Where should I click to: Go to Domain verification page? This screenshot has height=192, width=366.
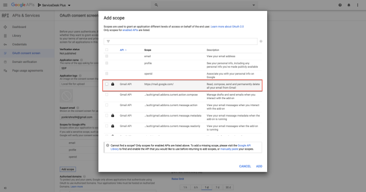[24, 62]
